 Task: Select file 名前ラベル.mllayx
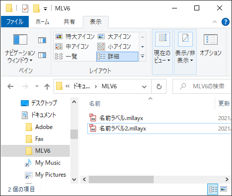click(121, 118)
